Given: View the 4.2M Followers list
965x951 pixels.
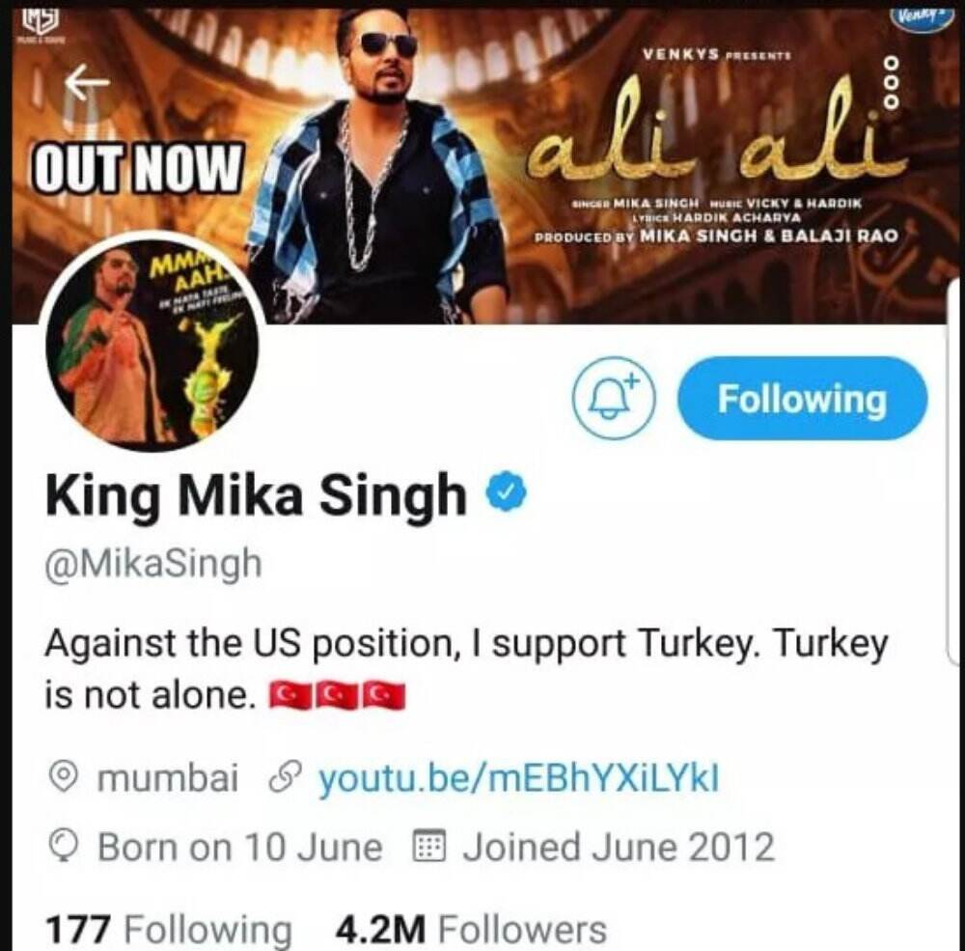Looking at the screenshot, I should (471, 929).
